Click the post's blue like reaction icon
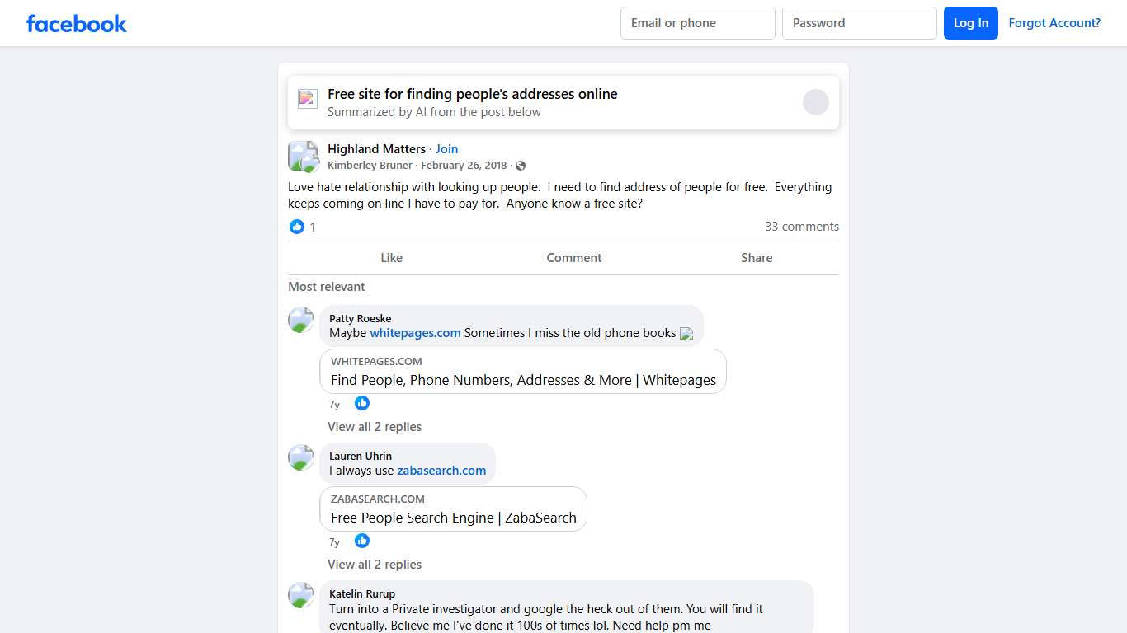 coord(297,227)
